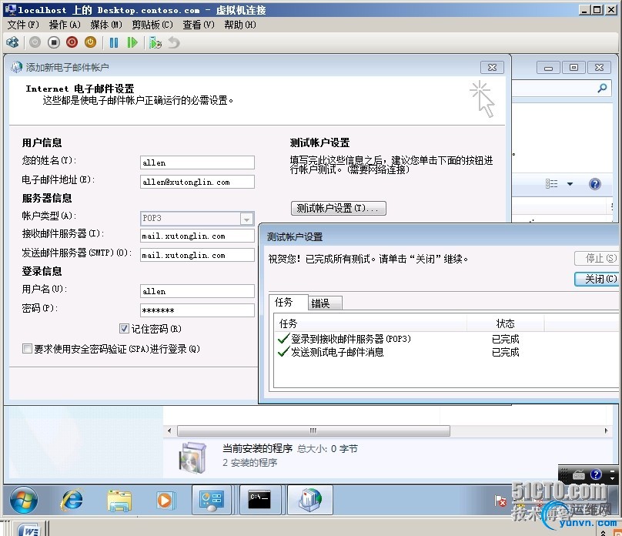Click the green Reset/Resume VM icon
622x536 pixels.
(x=132, y=42)
